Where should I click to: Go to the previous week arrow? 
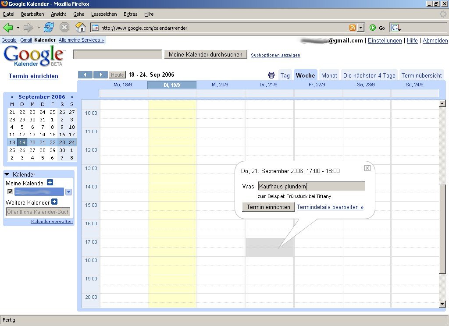pos(85,74)
